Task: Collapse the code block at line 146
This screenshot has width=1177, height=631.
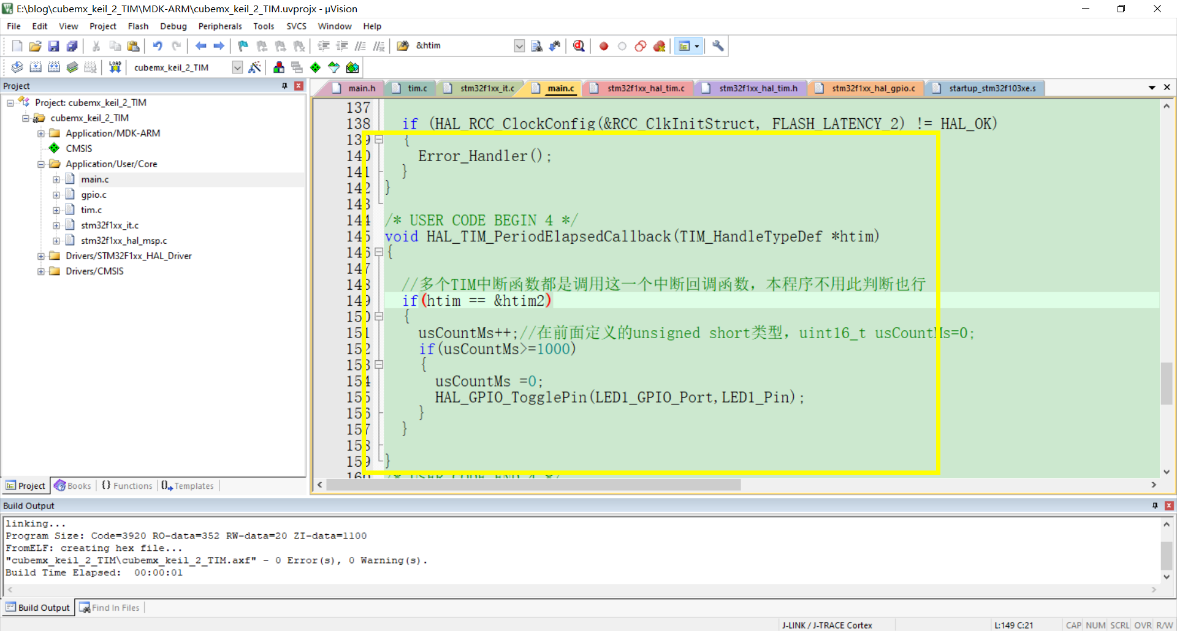Action: 379,252
